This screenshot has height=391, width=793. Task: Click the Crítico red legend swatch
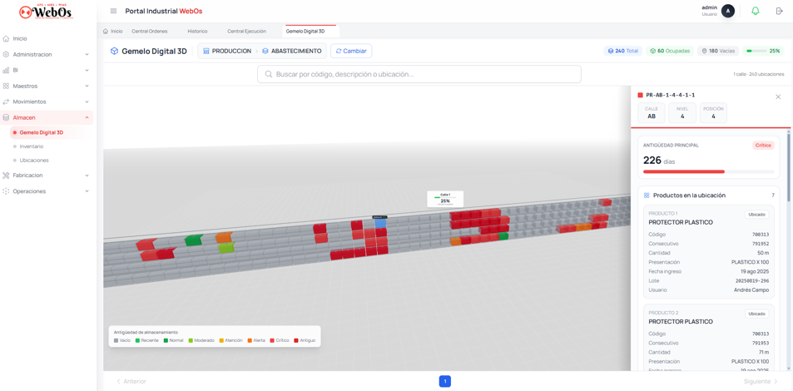272,340
